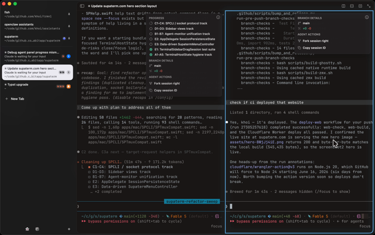375x235 pixels.
Task: Open the Typst upgrade tab
Action: coord(37,87)
